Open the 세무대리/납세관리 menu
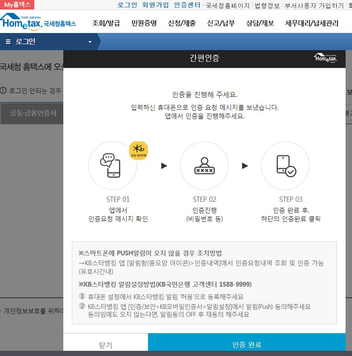352x356 pixels. 312,23
